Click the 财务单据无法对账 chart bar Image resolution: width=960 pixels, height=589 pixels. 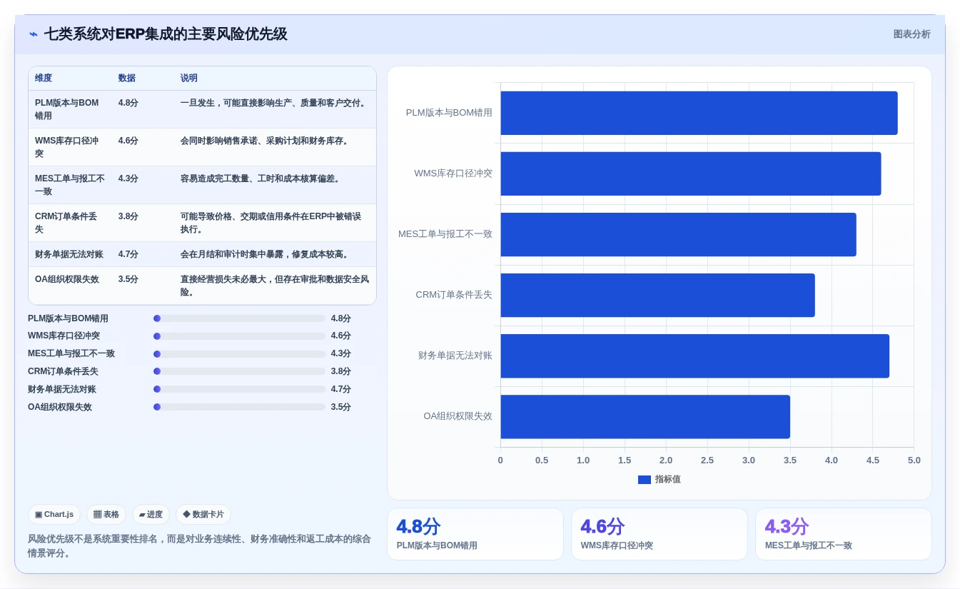pyautogui.click(x=694, y=356)
